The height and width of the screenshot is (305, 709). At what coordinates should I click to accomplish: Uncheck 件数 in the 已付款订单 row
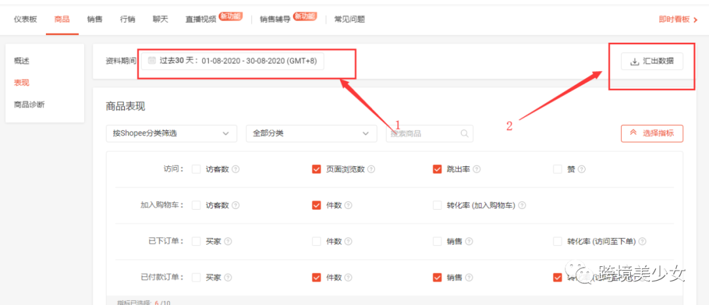[316, 277]
